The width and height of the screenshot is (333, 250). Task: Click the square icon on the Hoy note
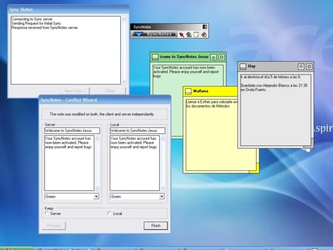point(309,67)
